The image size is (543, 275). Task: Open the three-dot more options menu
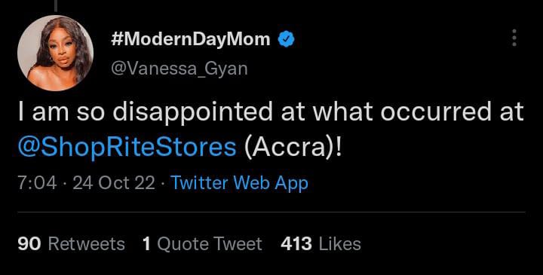tap(514, 38)
